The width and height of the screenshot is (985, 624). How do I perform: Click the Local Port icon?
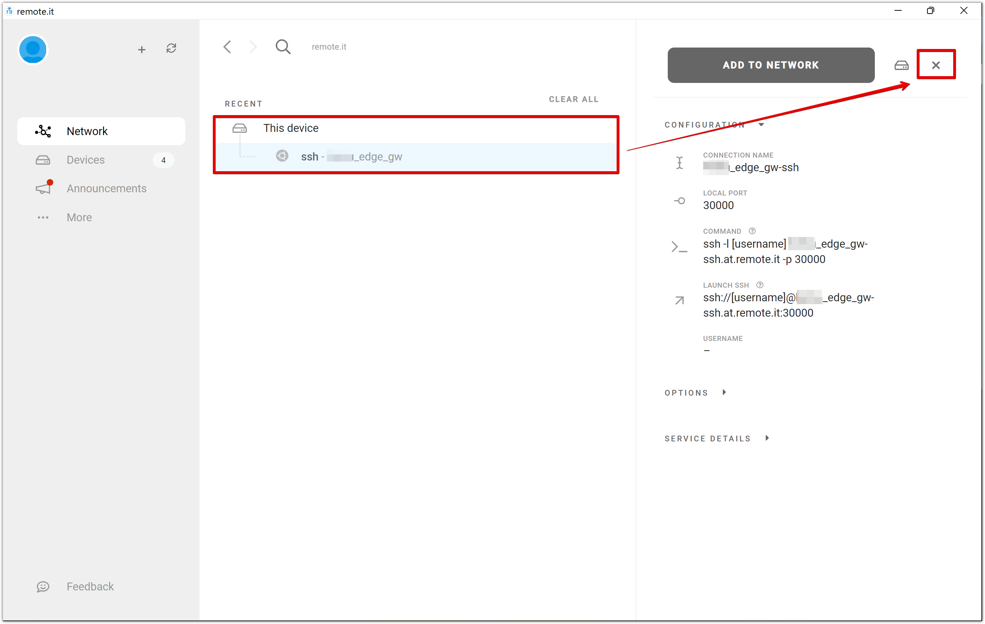(x=680, y=200)
